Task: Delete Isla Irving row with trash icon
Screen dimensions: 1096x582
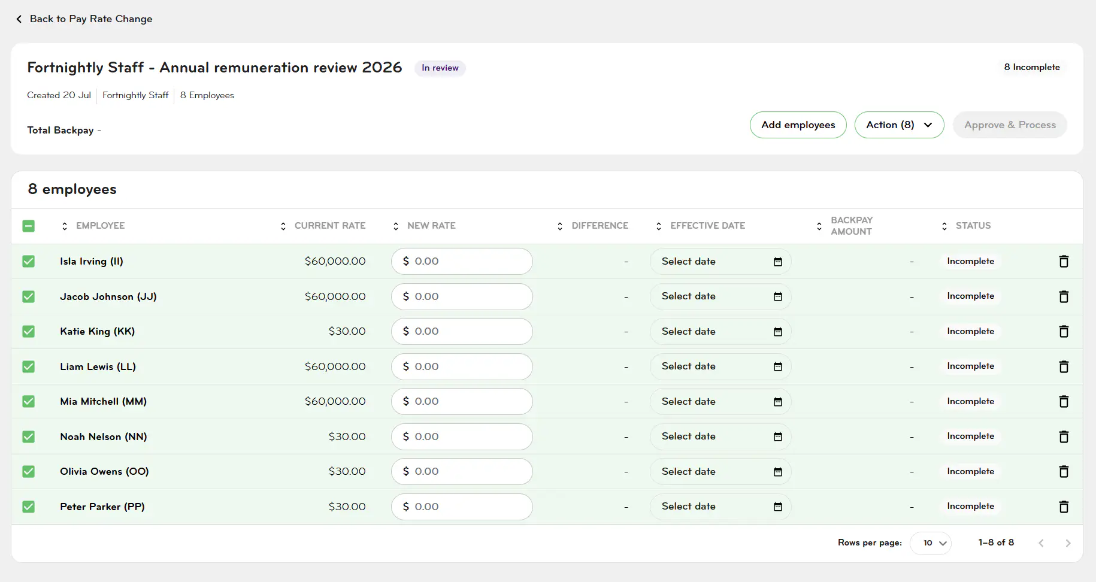Action: (x=1064, y=261)
